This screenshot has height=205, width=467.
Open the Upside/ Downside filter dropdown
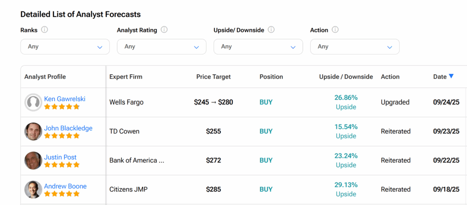click(258, 46)
